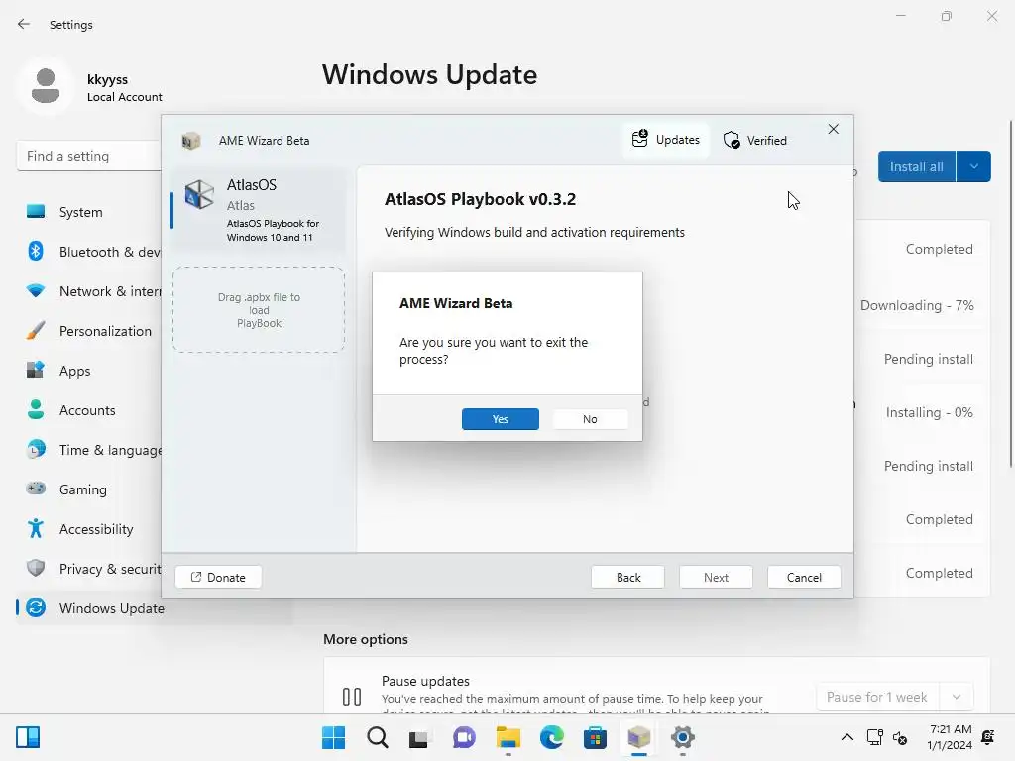This screenshot has height=761, width=1015.
Task: Open taskbar Search
Action: (x=378, y=737)
